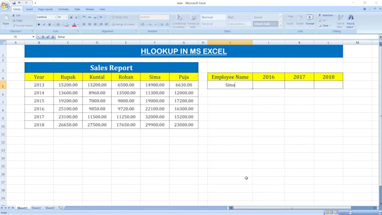Switch to the View ribbon tab
This screenshot has height=215, width=382.
102,9
